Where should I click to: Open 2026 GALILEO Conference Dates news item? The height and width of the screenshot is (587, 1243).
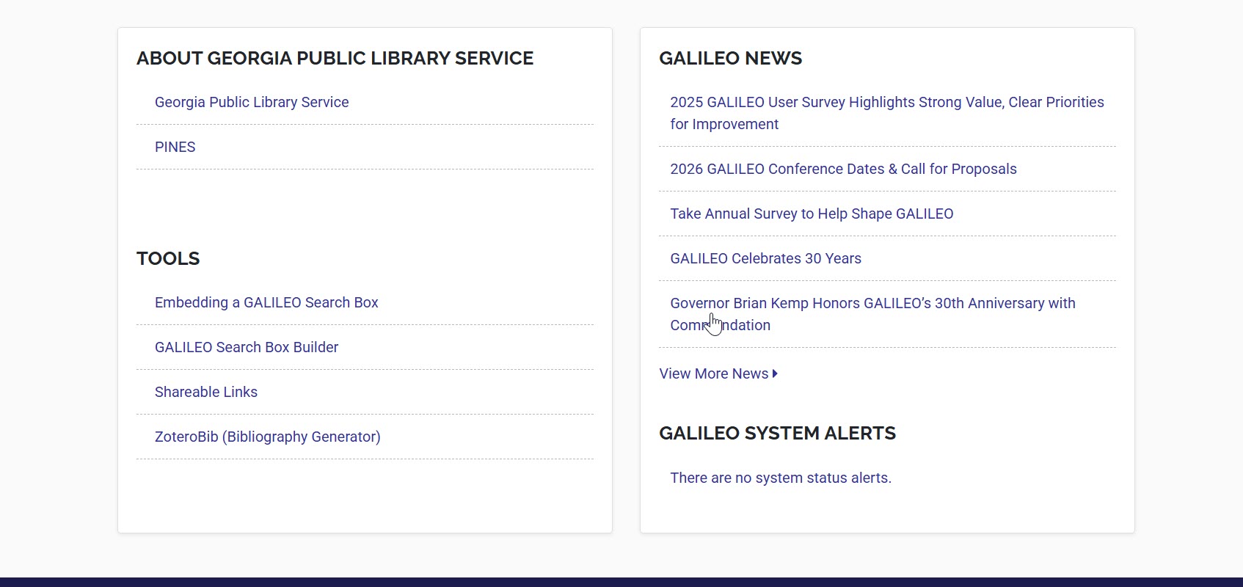[842, 169]
